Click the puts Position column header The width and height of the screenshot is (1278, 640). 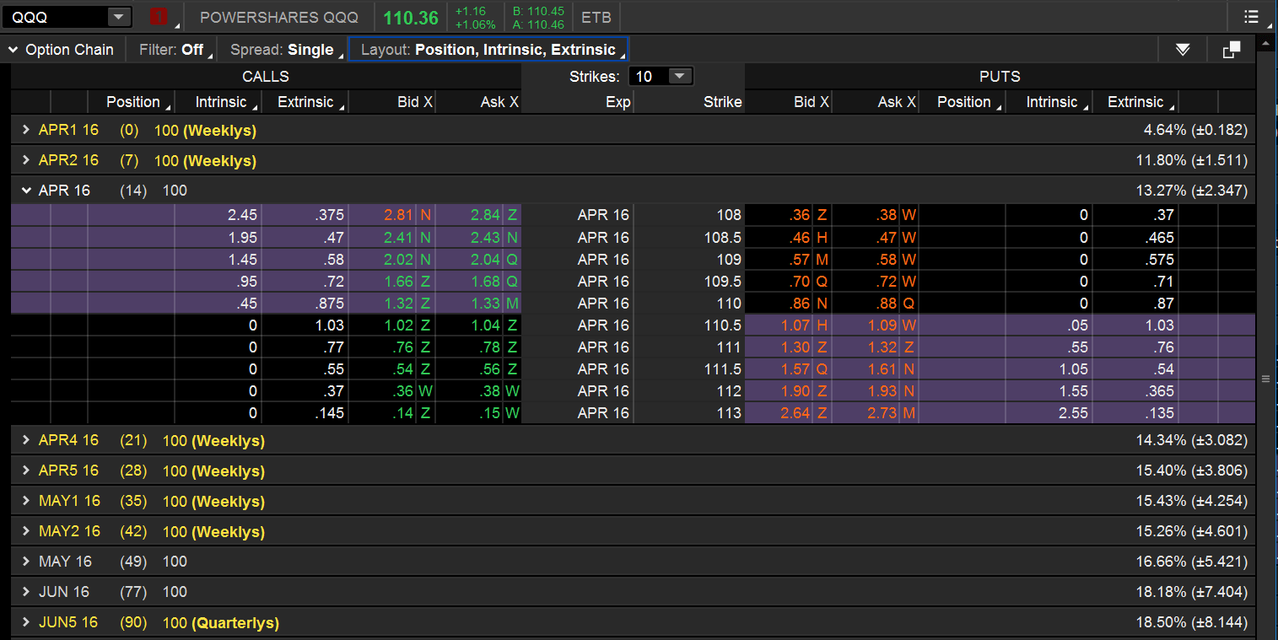click(x=966, y=102)
